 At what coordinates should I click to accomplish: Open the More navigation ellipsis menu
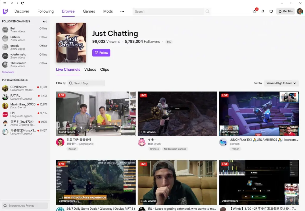pyautogui.click(x=122, y=11)
